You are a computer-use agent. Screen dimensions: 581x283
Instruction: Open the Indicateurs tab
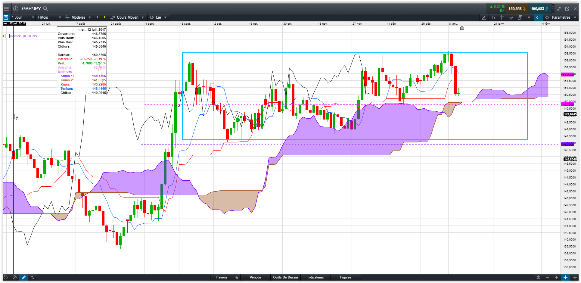(x=315, y=278)
